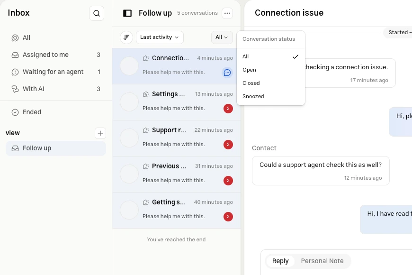Select Snoozed conversation status
The width and height of the screenshot is (412, 275).
pyautogui.click(x=270, y=96)
